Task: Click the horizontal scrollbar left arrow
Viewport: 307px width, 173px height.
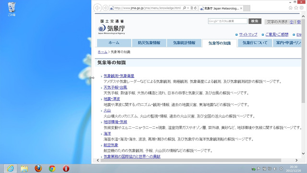Action: pyautogui.click(x=98, y=160)
